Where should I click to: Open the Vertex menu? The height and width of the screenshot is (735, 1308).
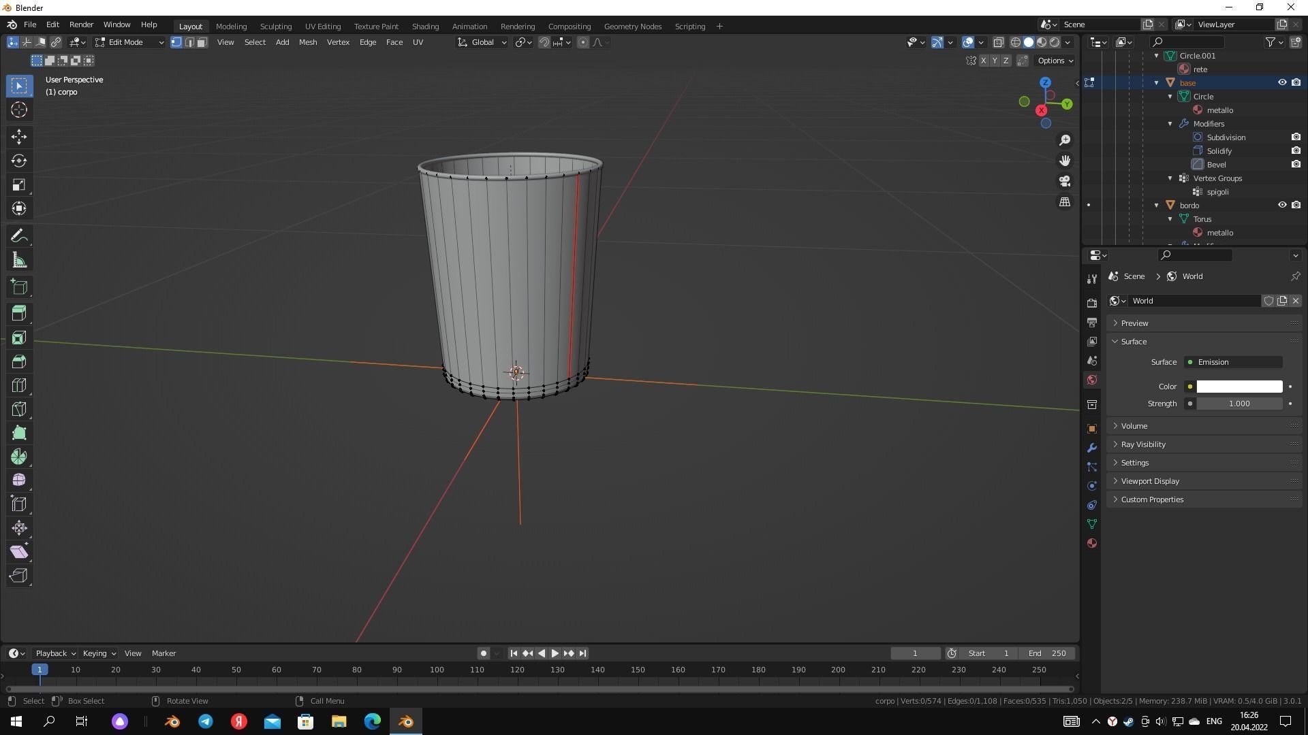tap(338, 42)
